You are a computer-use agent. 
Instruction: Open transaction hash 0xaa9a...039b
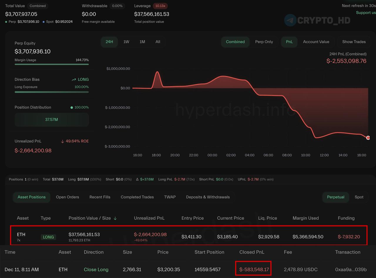(351, 269)
